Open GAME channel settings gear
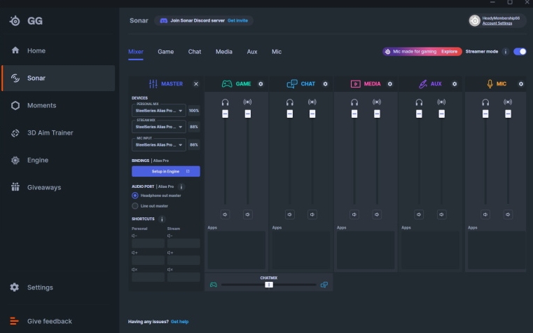533x333 pixels. (261, 83)
